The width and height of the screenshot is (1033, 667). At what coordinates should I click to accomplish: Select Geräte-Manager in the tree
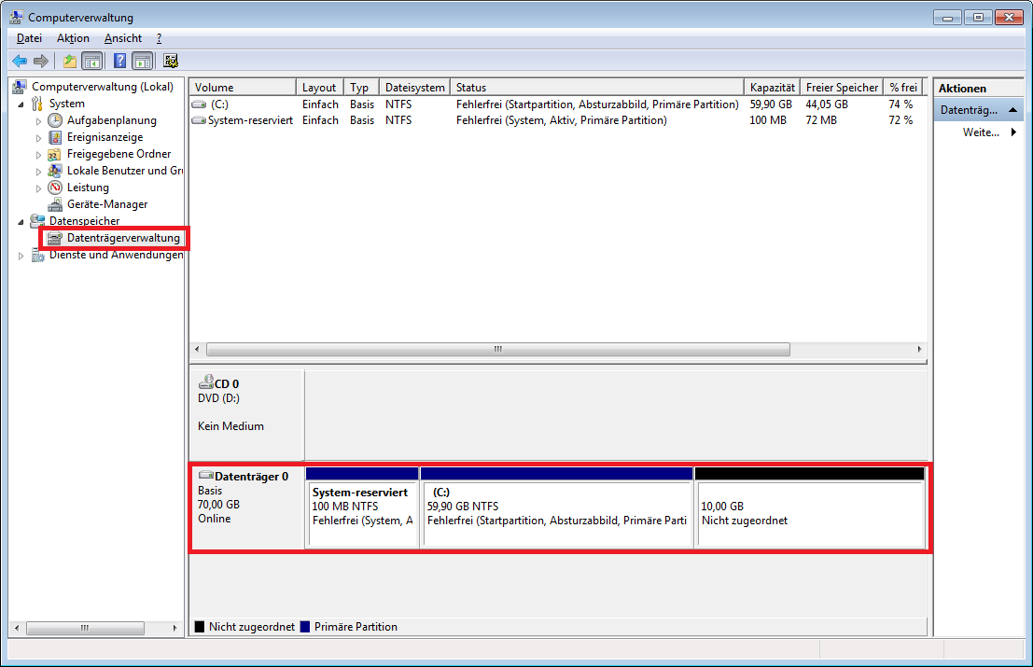tap(106, 204)
